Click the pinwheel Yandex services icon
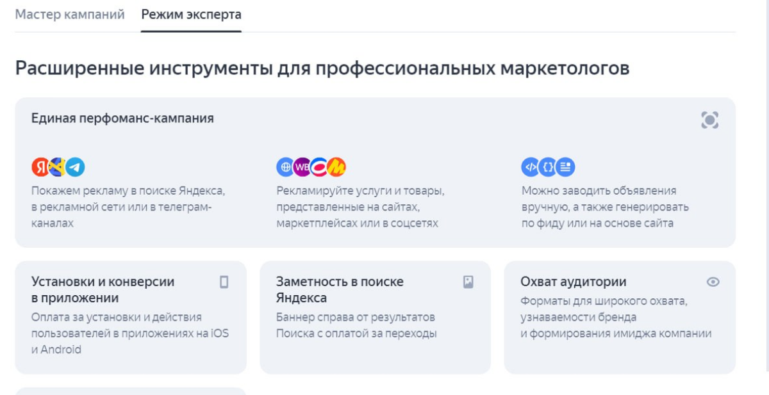769x395 pixels. pyautogui.click(x=58, y=167)
